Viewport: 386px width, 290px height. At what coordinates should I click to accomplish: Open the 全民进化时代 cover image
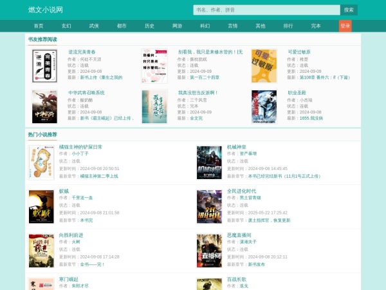click(x=209, y=207)
